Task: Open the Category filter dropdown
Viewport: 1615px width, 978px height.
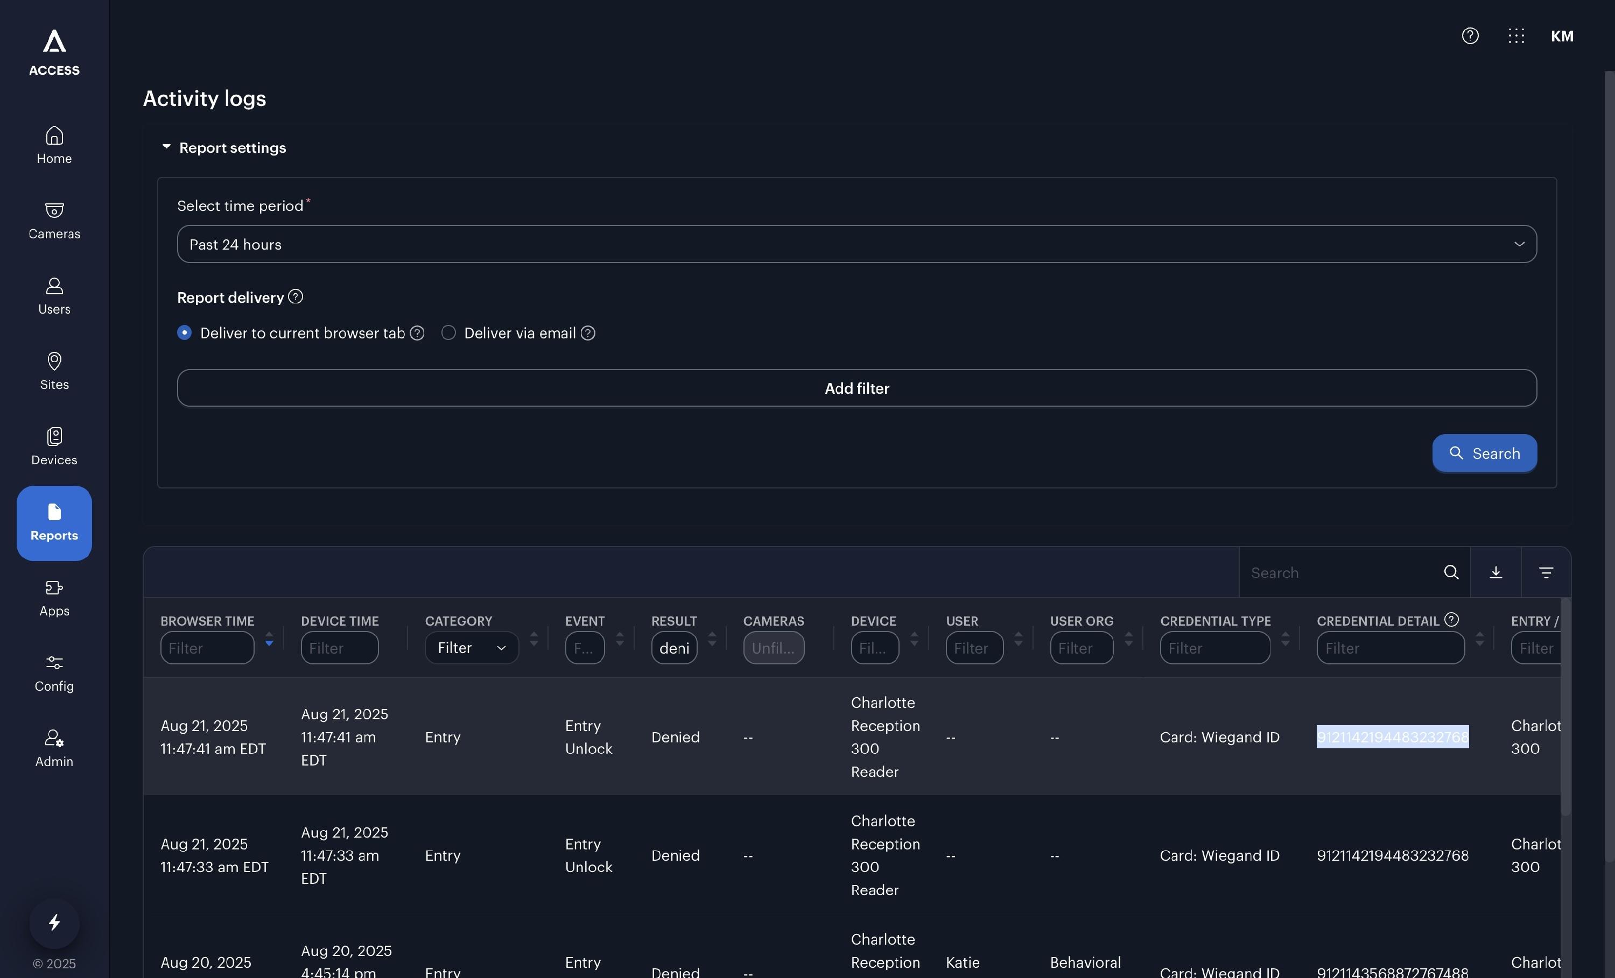Action: [472, 648]
